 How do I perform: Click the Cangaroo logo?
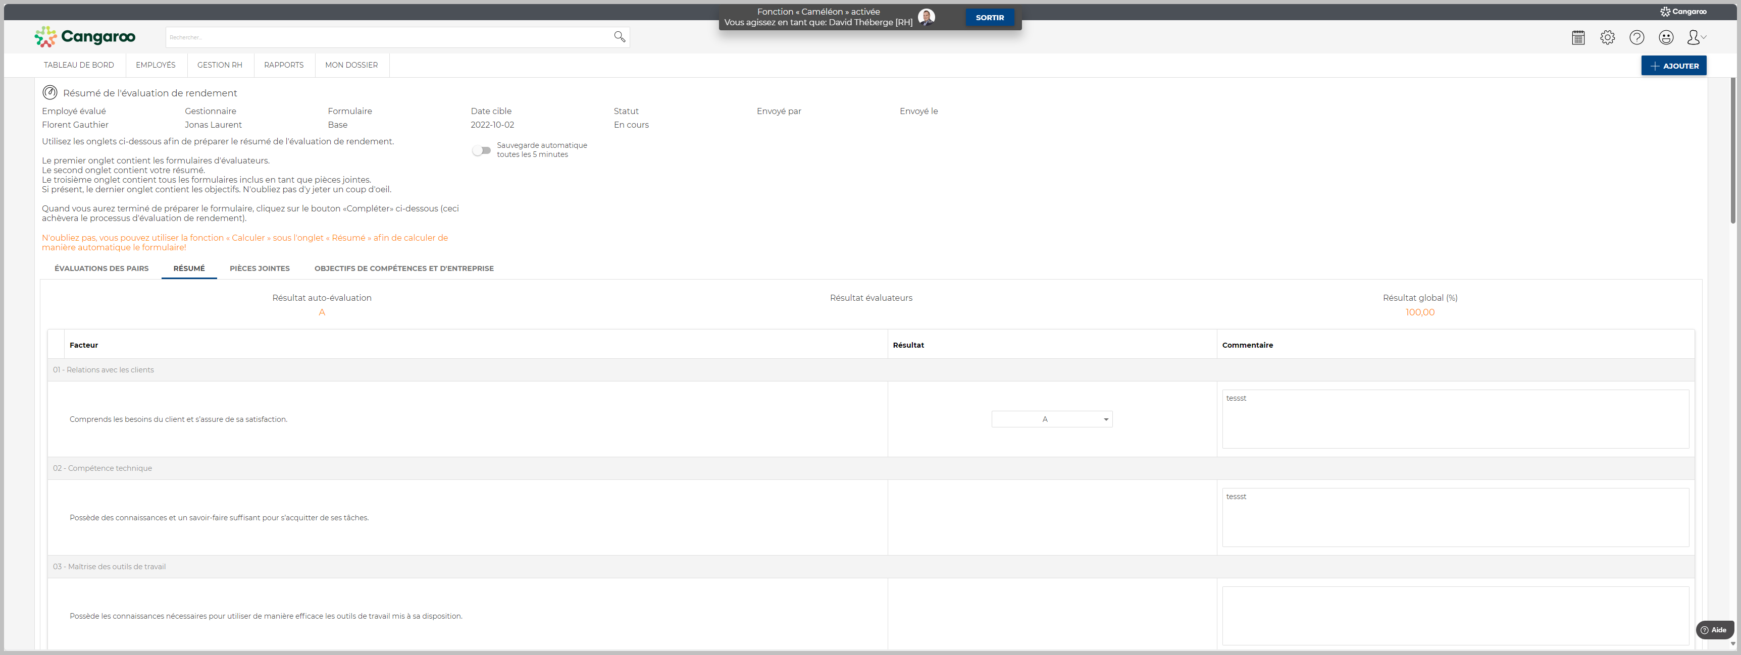(85, 36)
